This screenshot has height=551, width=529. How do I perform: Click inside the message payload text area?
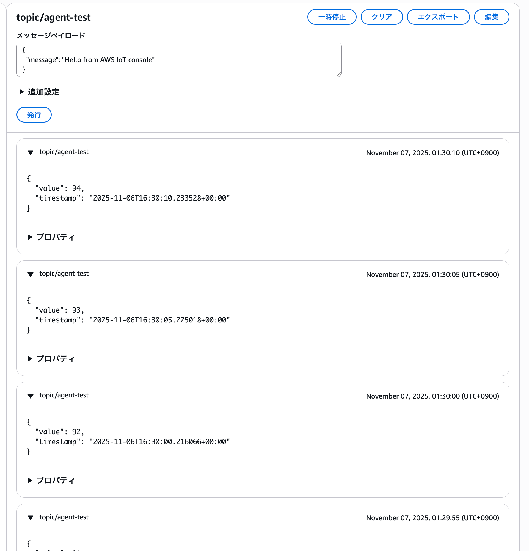[x=179, y=60]
